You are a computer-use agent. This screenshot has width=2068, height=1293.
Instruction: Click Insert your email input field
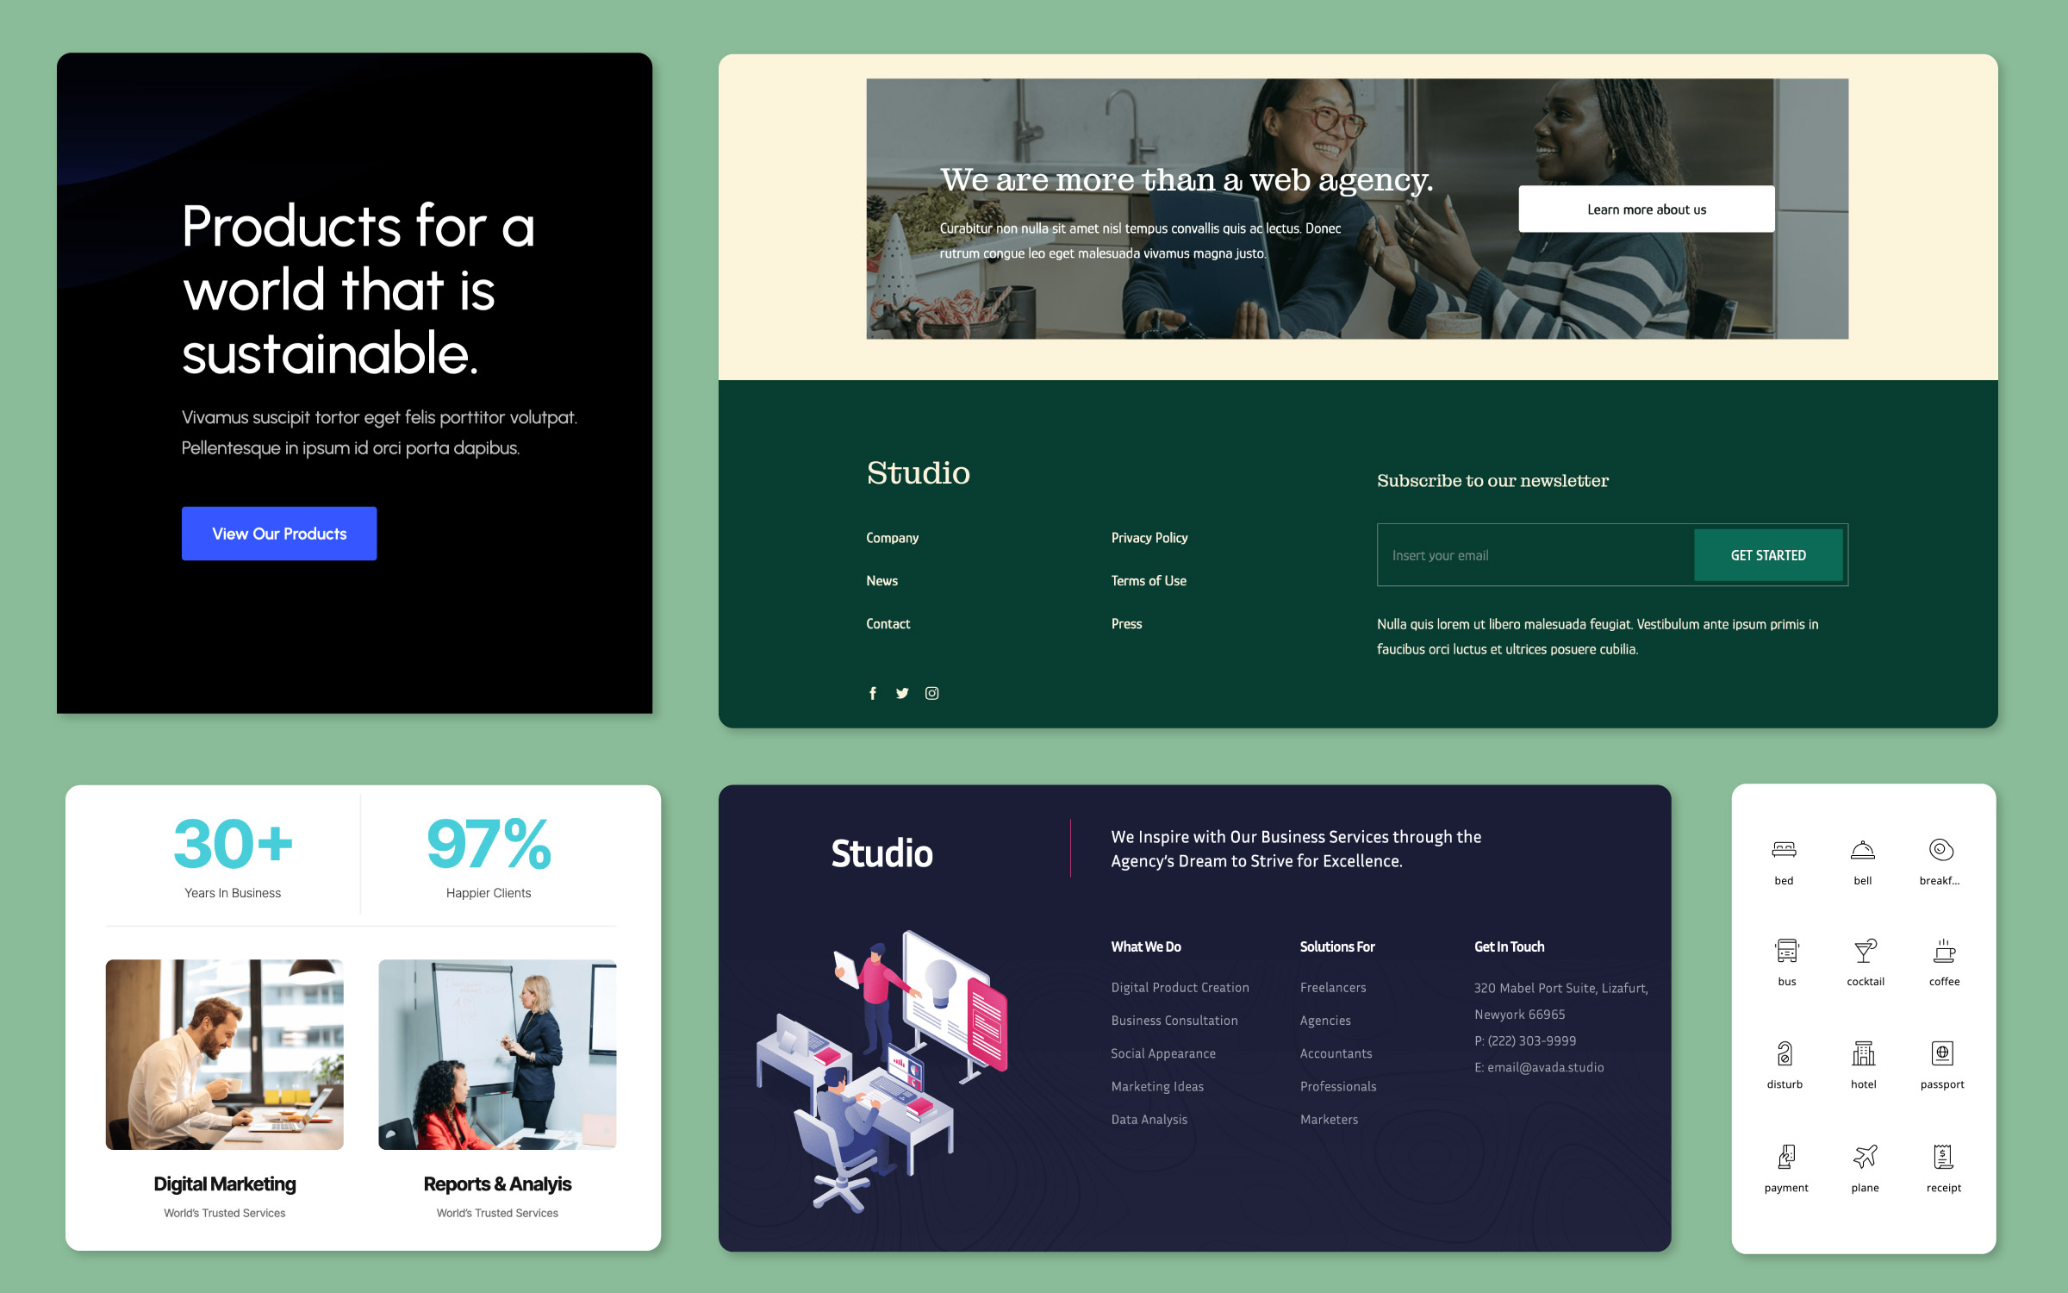(x=1532, y=554)
